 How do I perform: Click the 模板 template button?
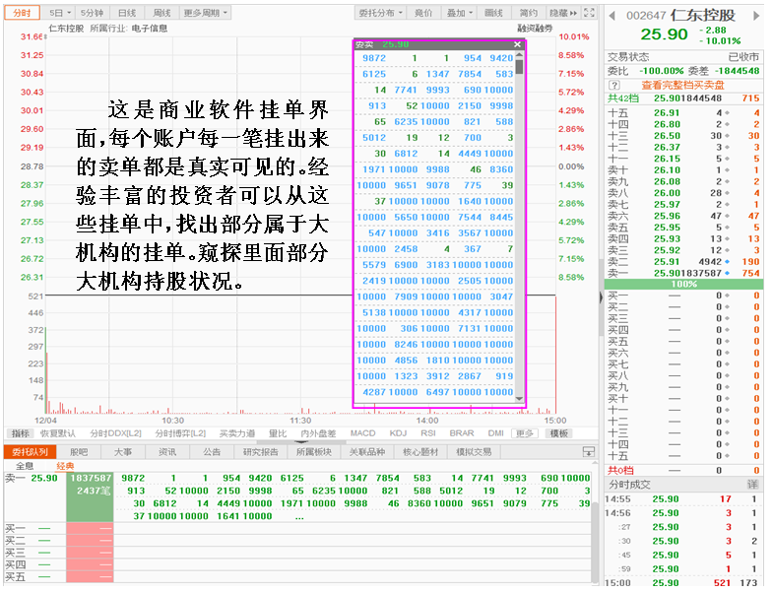[559, 433]
